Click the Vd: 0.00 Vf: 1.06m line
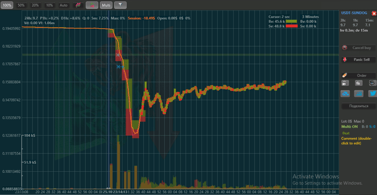The width and height of the screenshot is (377, 195). click(39, 23)
